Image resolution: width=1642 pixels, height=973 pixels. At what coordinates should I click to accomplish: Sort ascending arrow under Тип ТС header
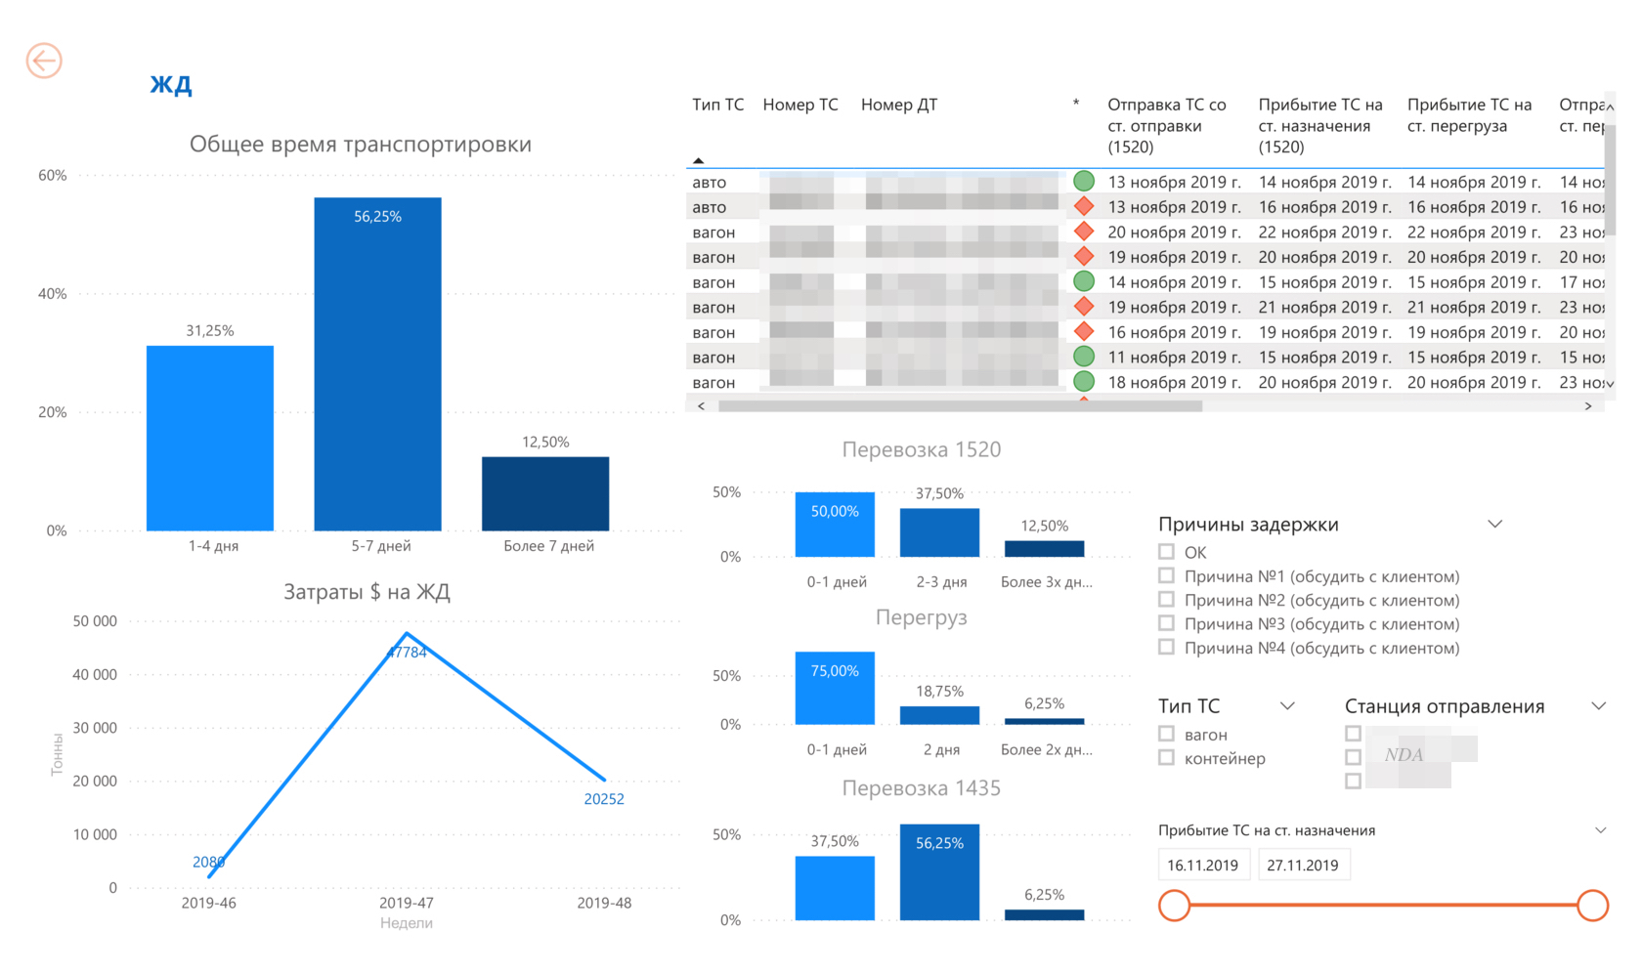(698, 160)
